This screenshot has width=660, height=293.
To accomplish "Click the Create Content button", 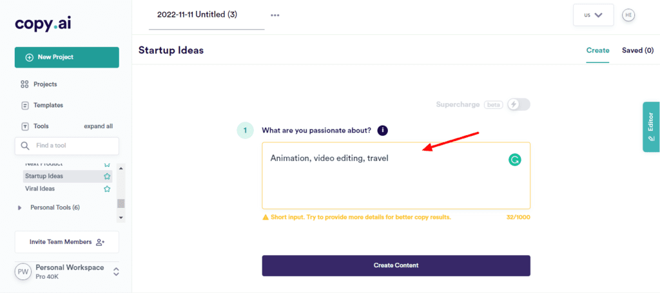I will pos(396,266).
